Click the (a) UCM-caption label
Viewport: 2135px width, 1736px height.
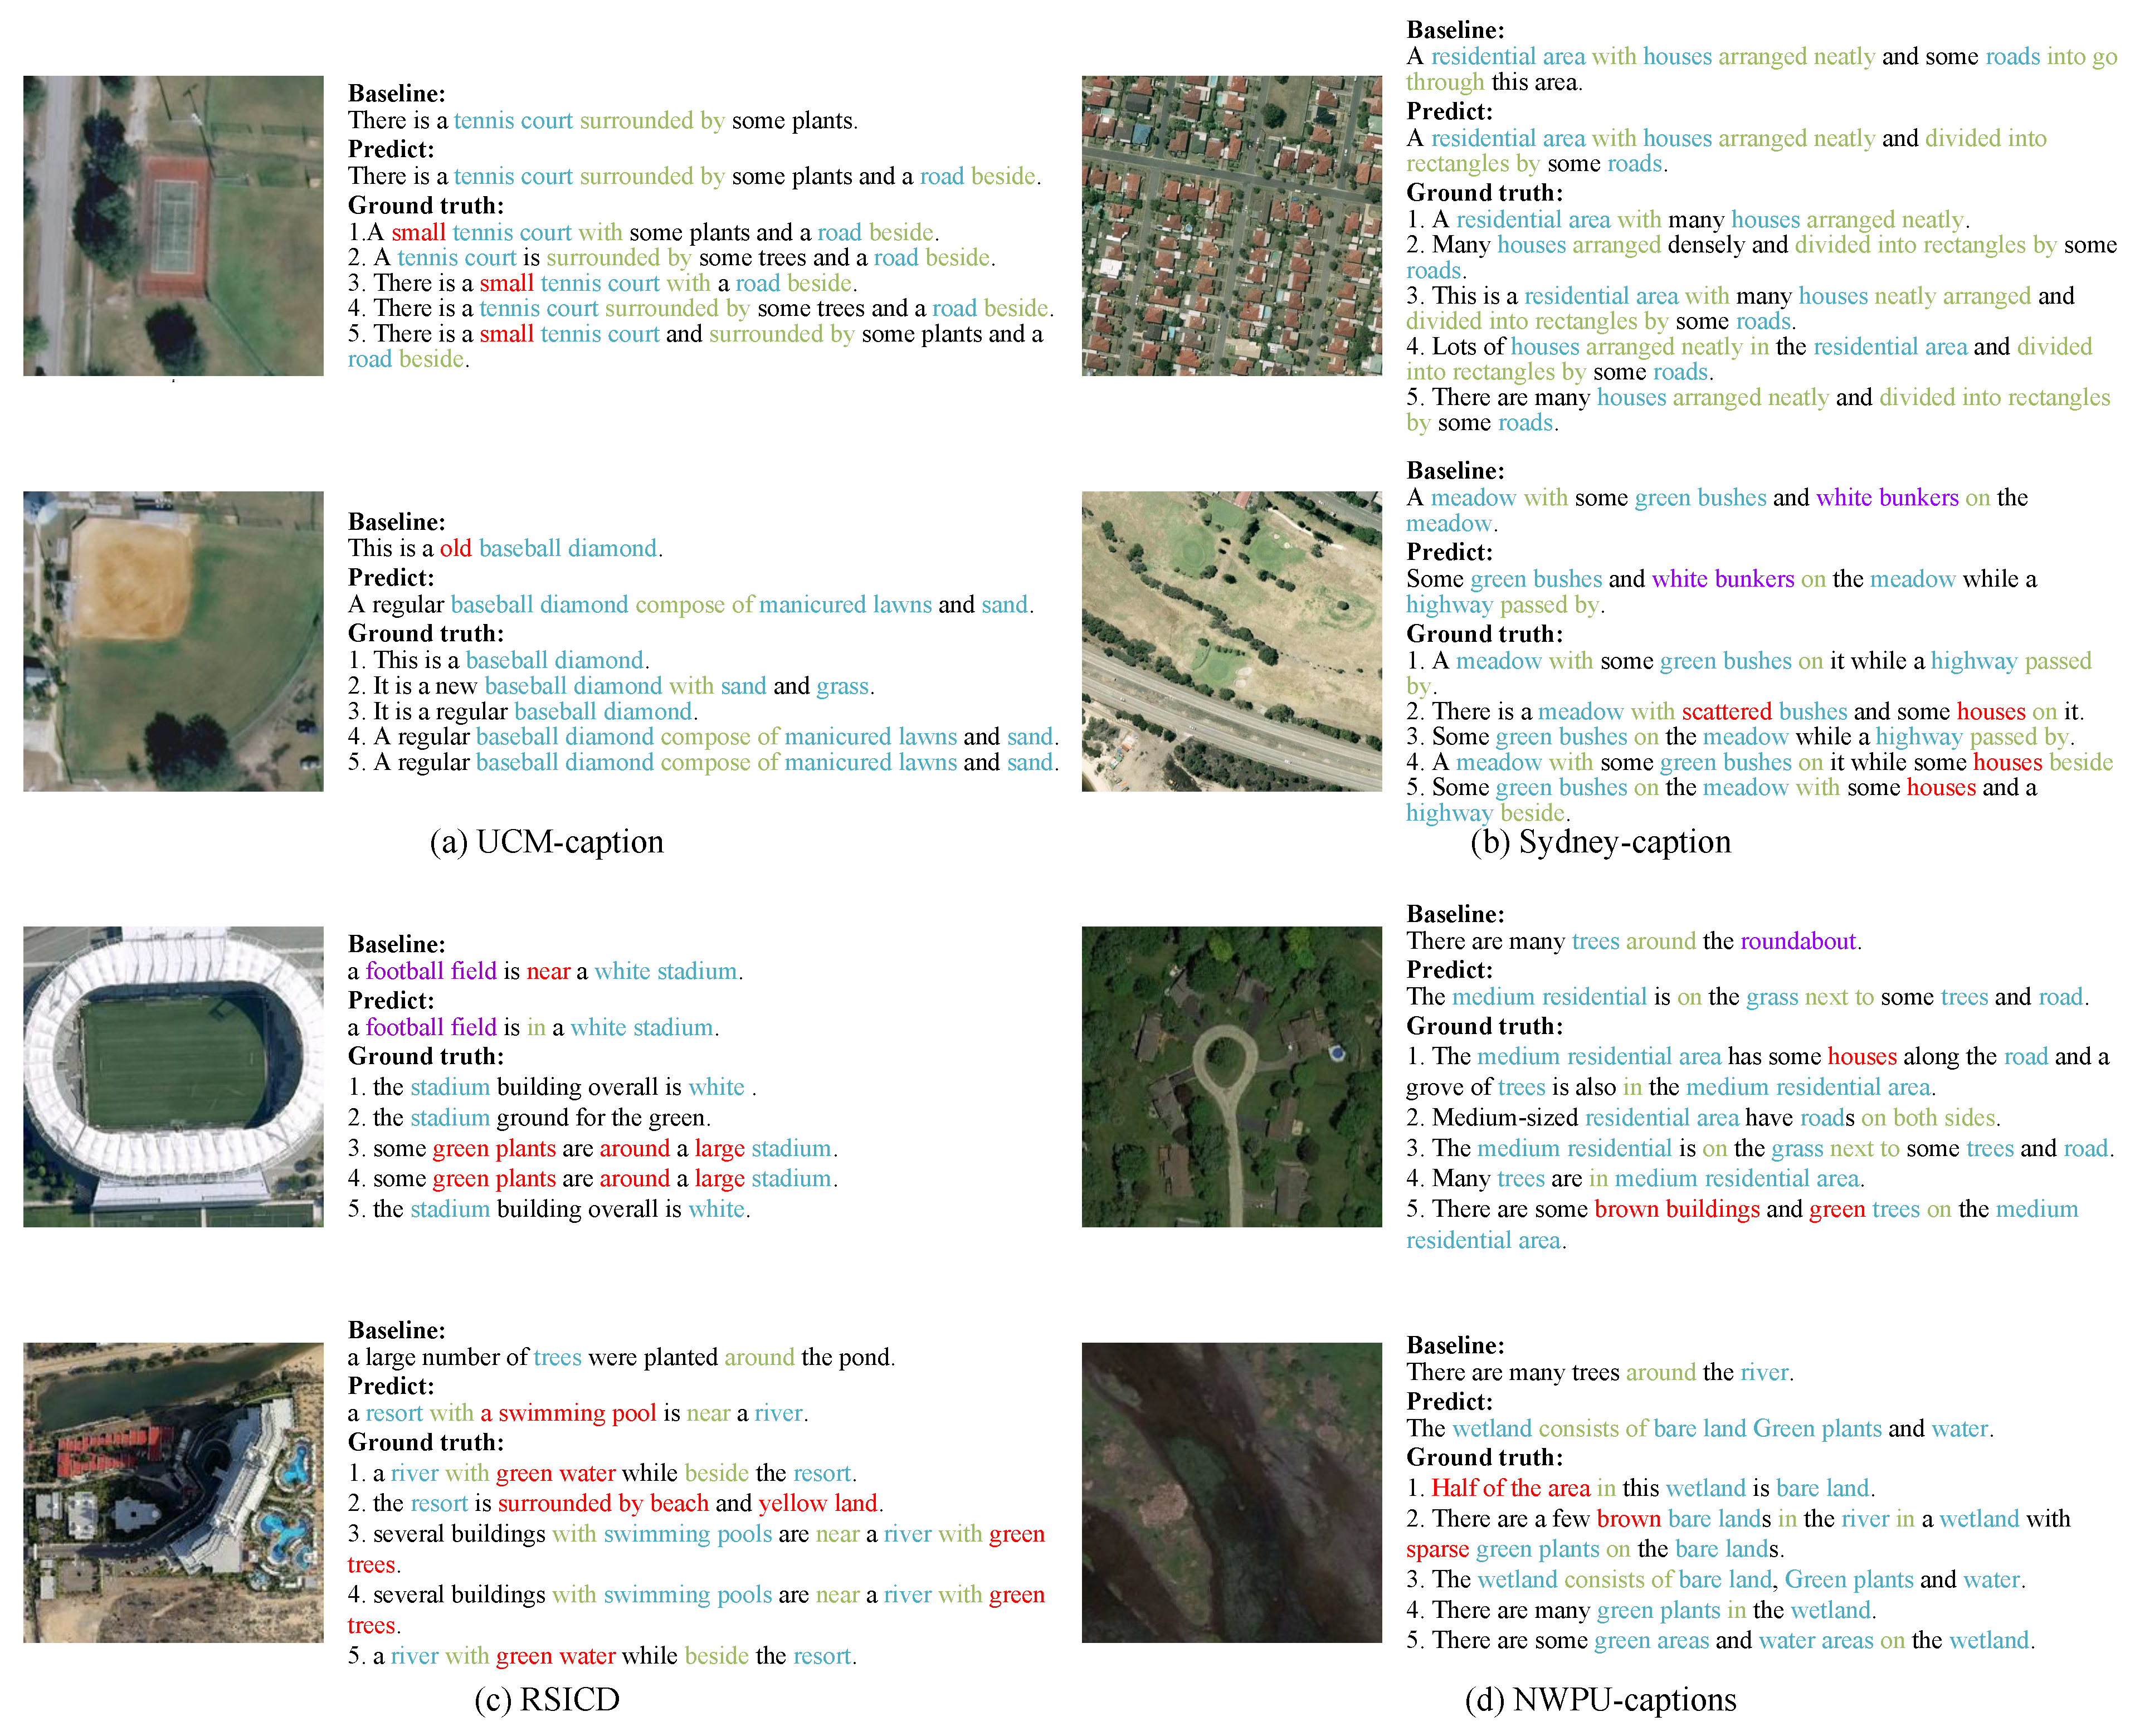pyautogui.click(x=546, y=842)
